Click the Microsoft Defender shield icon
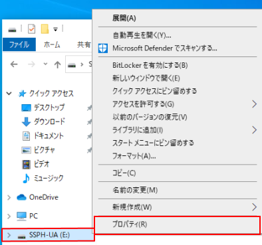This screenshot has height=245, width=262. point(103,48)
